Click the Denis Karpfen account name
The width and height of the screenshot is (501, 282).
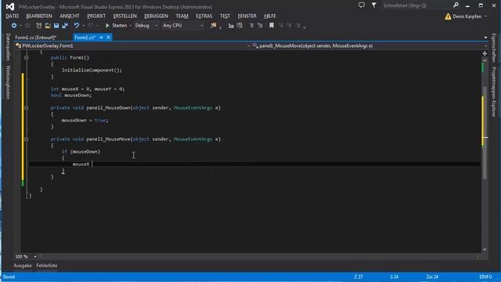[x=467, y=16]
